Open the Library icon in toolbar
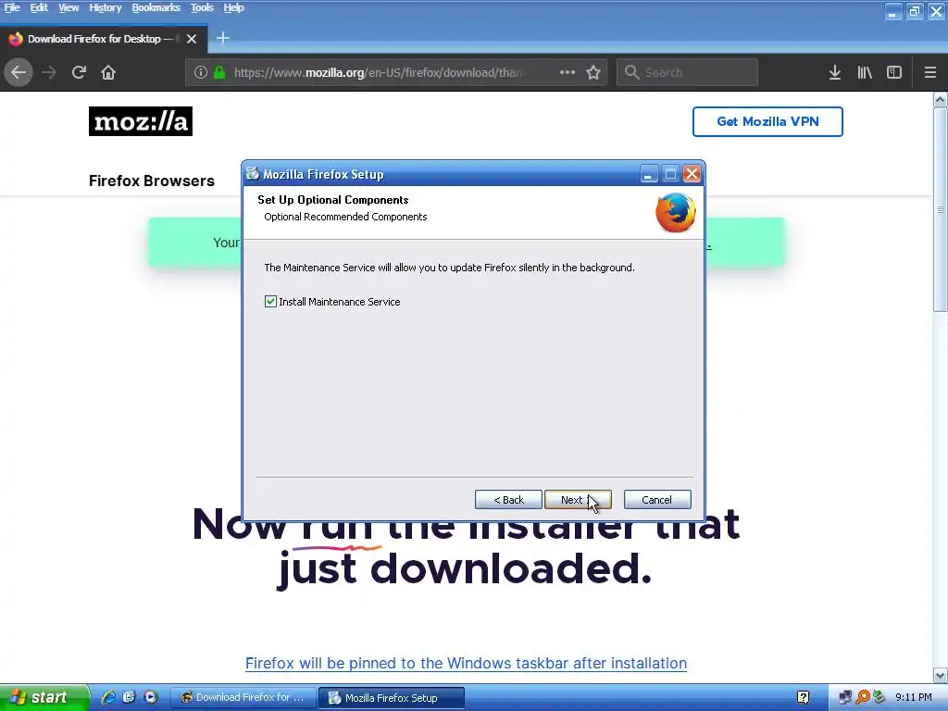Image resolution: width=948 pixels, height=711 pixels. coord(865,72)
